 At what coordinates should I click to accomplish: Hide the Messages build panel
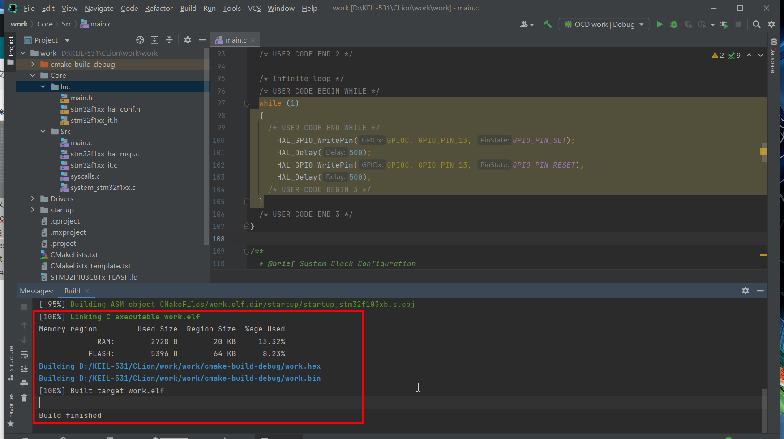point(760,291)
